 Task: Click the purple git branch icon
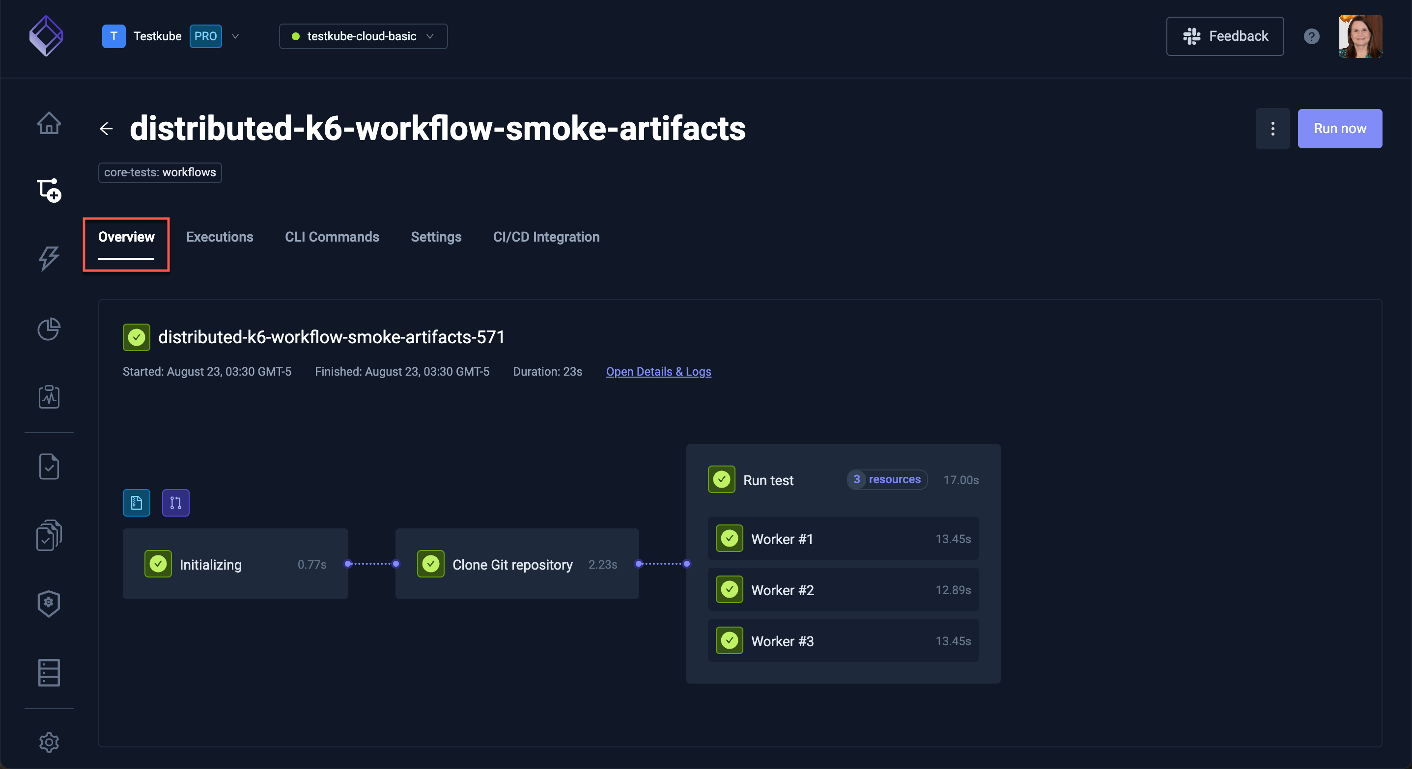tap(175, 502)
